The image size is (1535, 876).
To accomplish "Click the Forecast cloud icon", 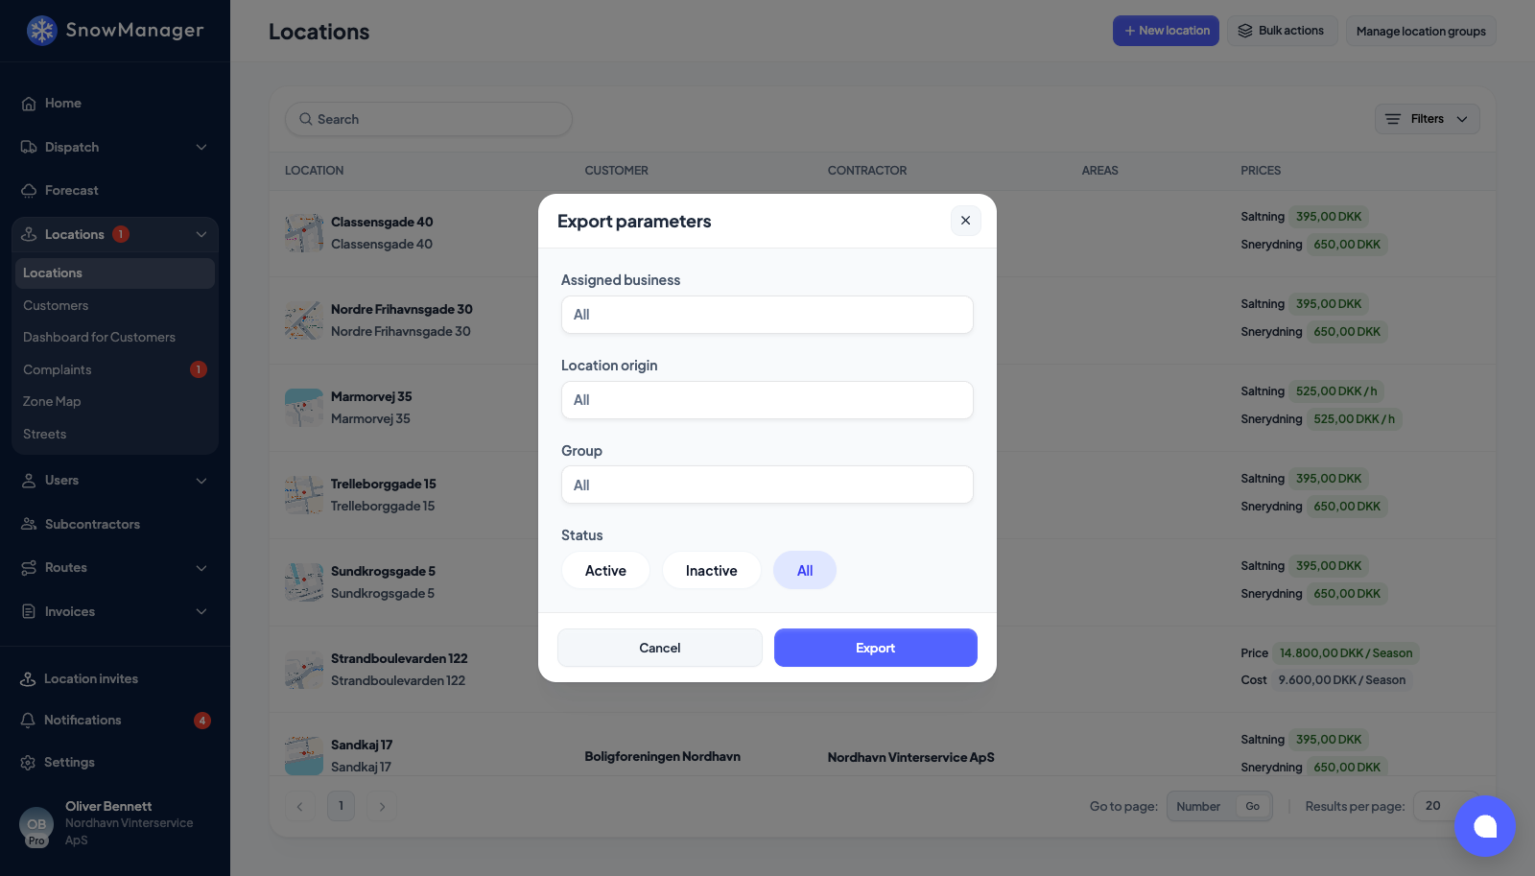I will [29, 190].
